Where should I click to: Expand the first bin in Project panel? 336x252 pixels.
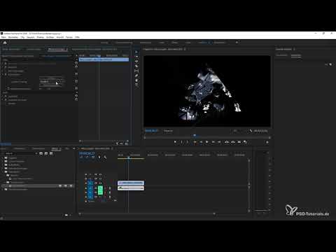[3, 158]
